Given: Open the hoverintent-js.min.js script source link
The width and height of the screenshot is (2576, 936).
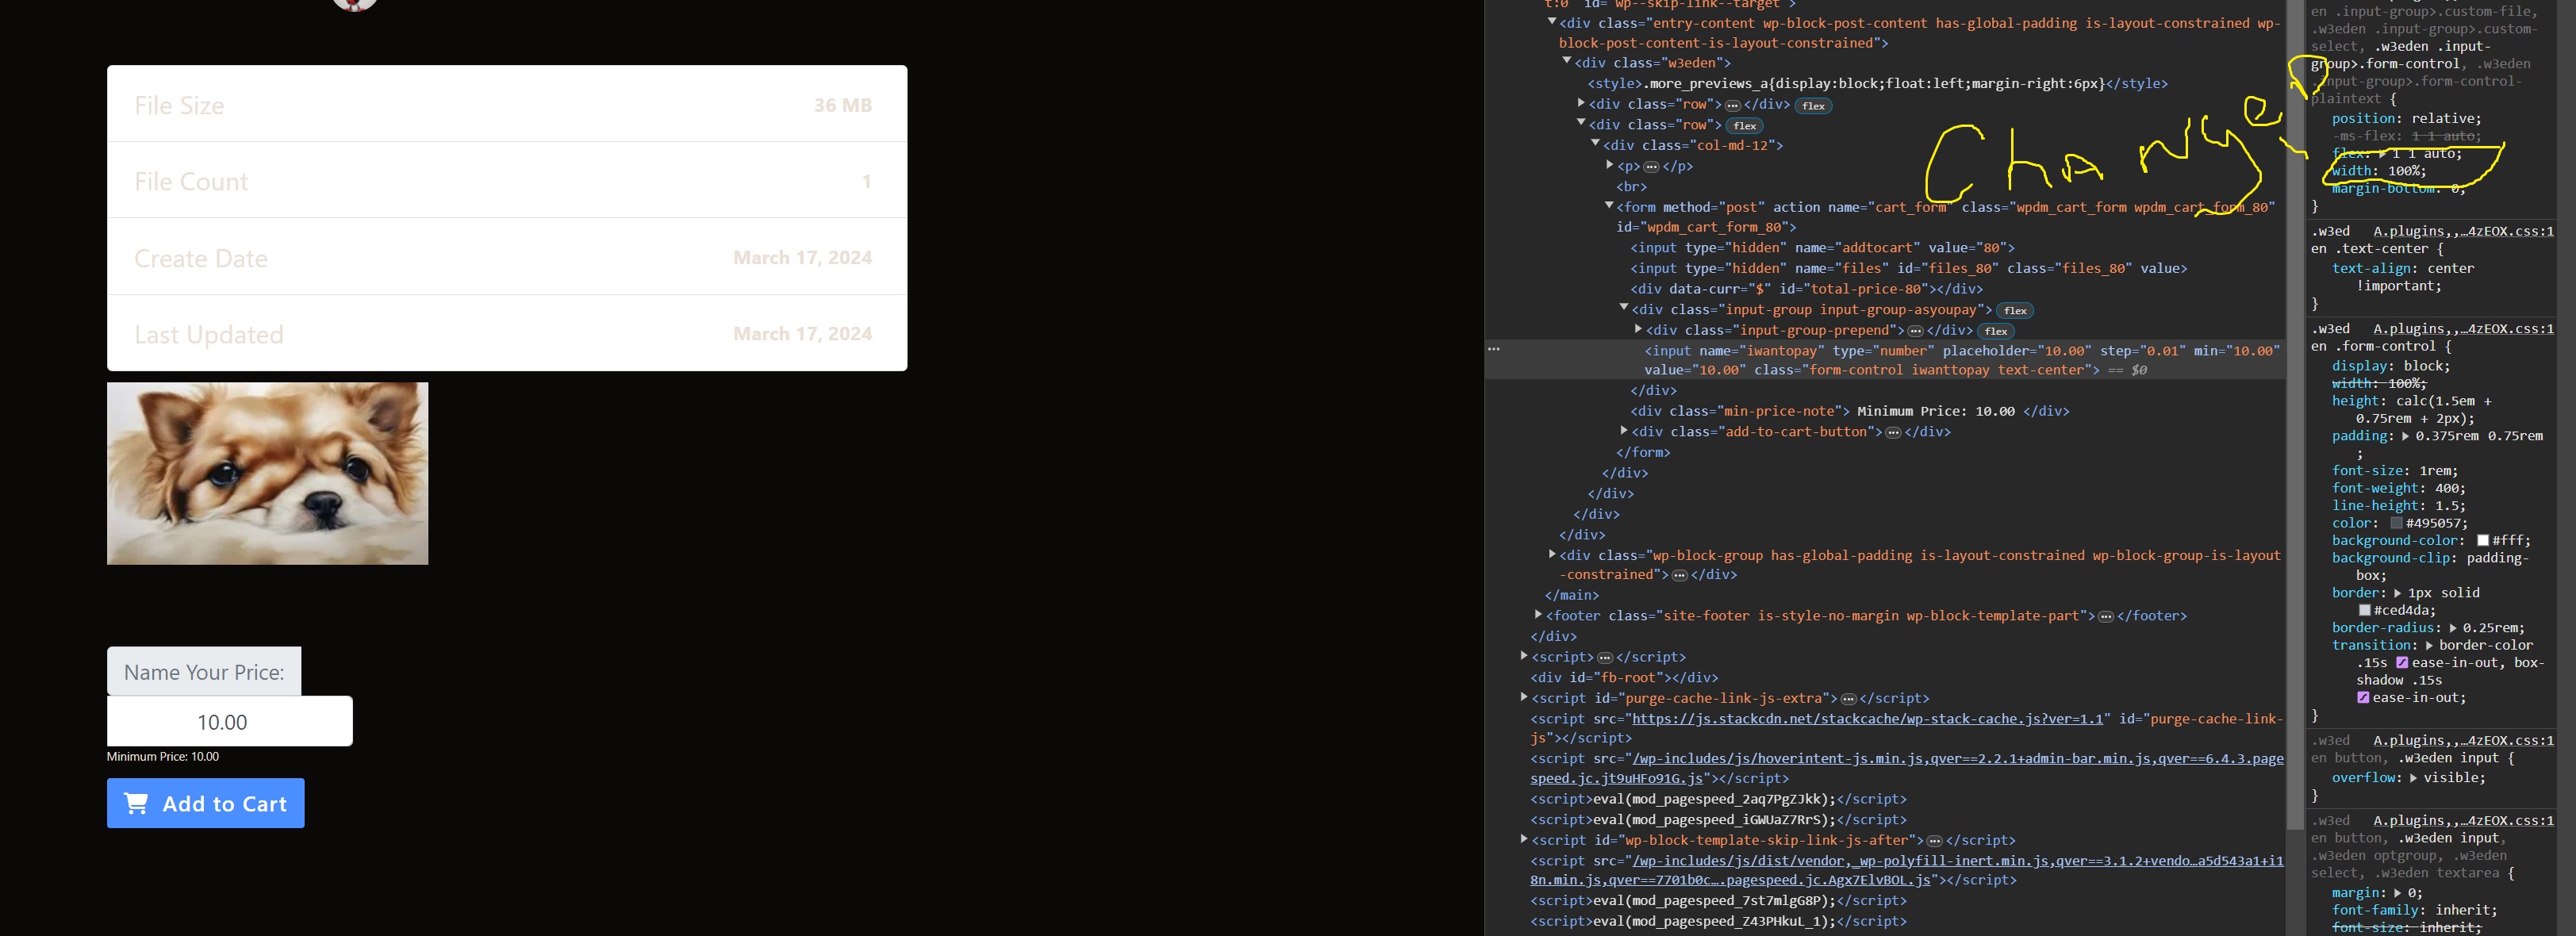Looking at the screenshot, I should (1907, 769).
